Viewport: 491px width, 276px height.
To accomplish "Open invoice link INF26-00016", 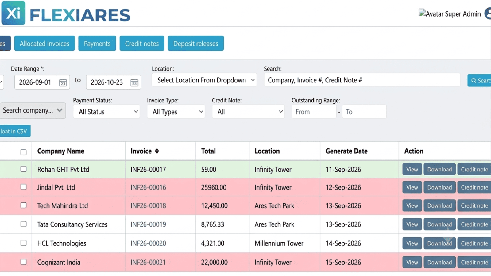I will pos(148,187).
